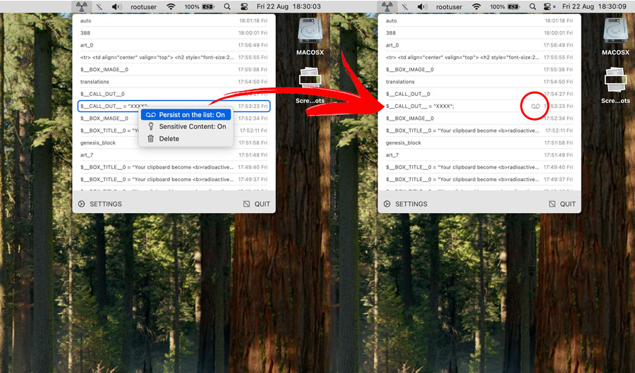Toggle "Sensitive Content: On" option

click(x=186, y=127)
